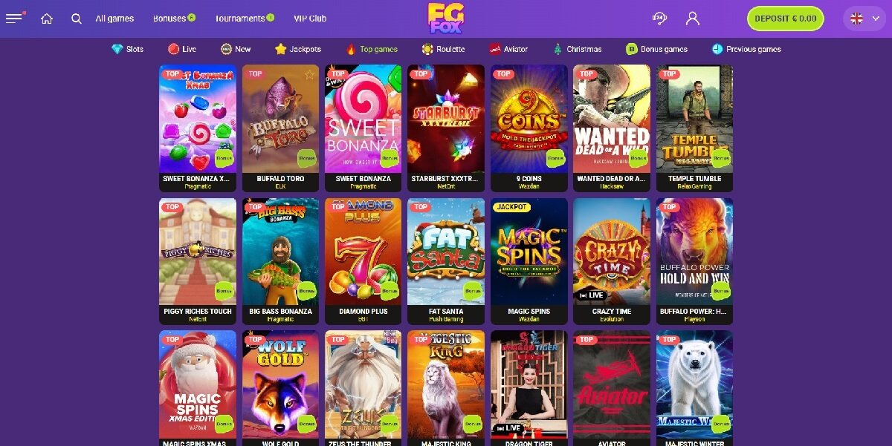The image size is (892, 446).
Task: Click Bonus badge on Sweet Bonanza tile
Action: point(390,158)
